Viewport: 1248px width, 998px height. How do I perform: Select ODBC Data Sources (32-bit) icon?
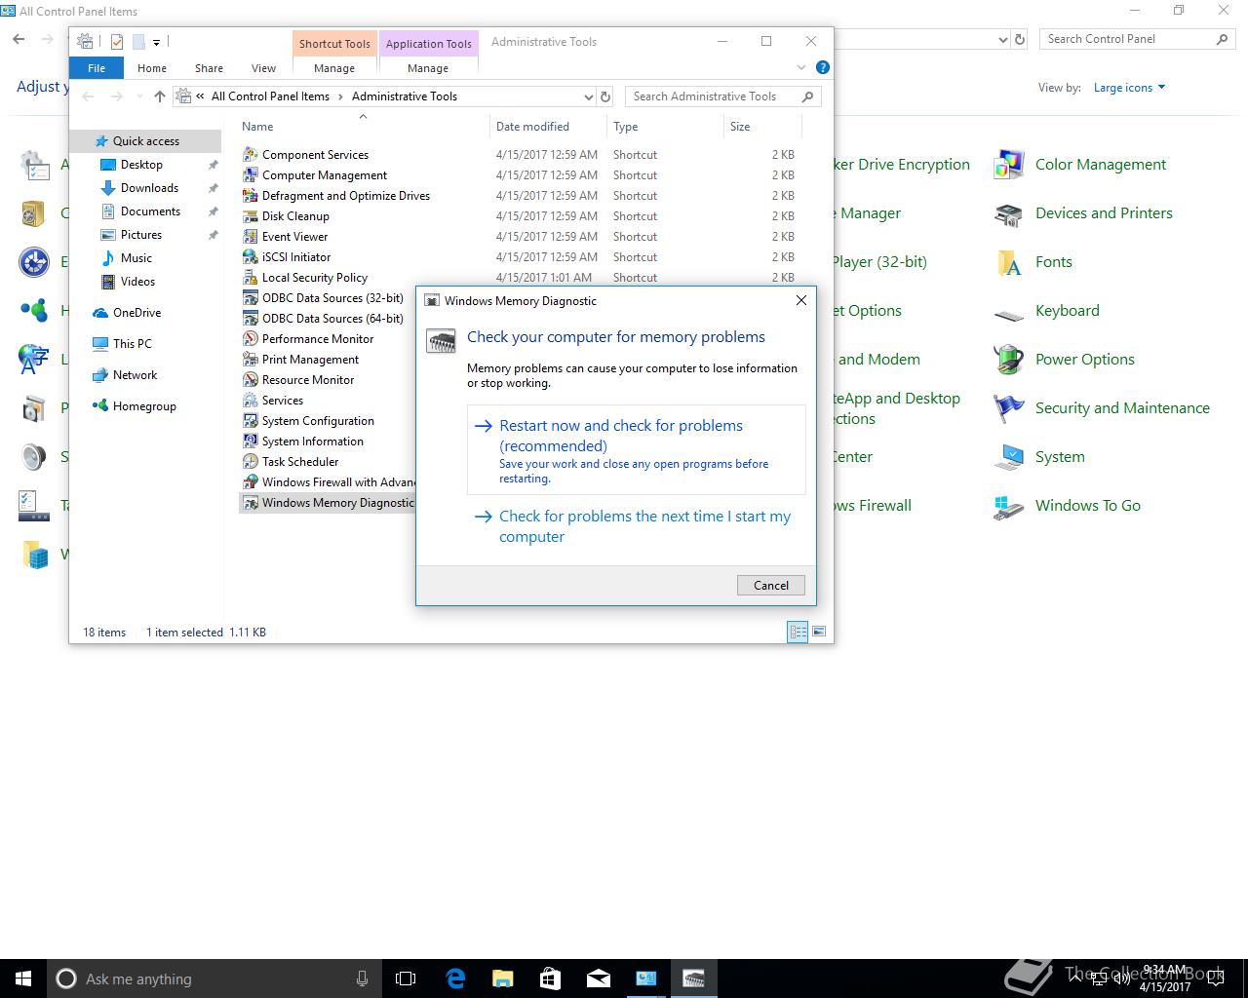(x=251, y=298)
